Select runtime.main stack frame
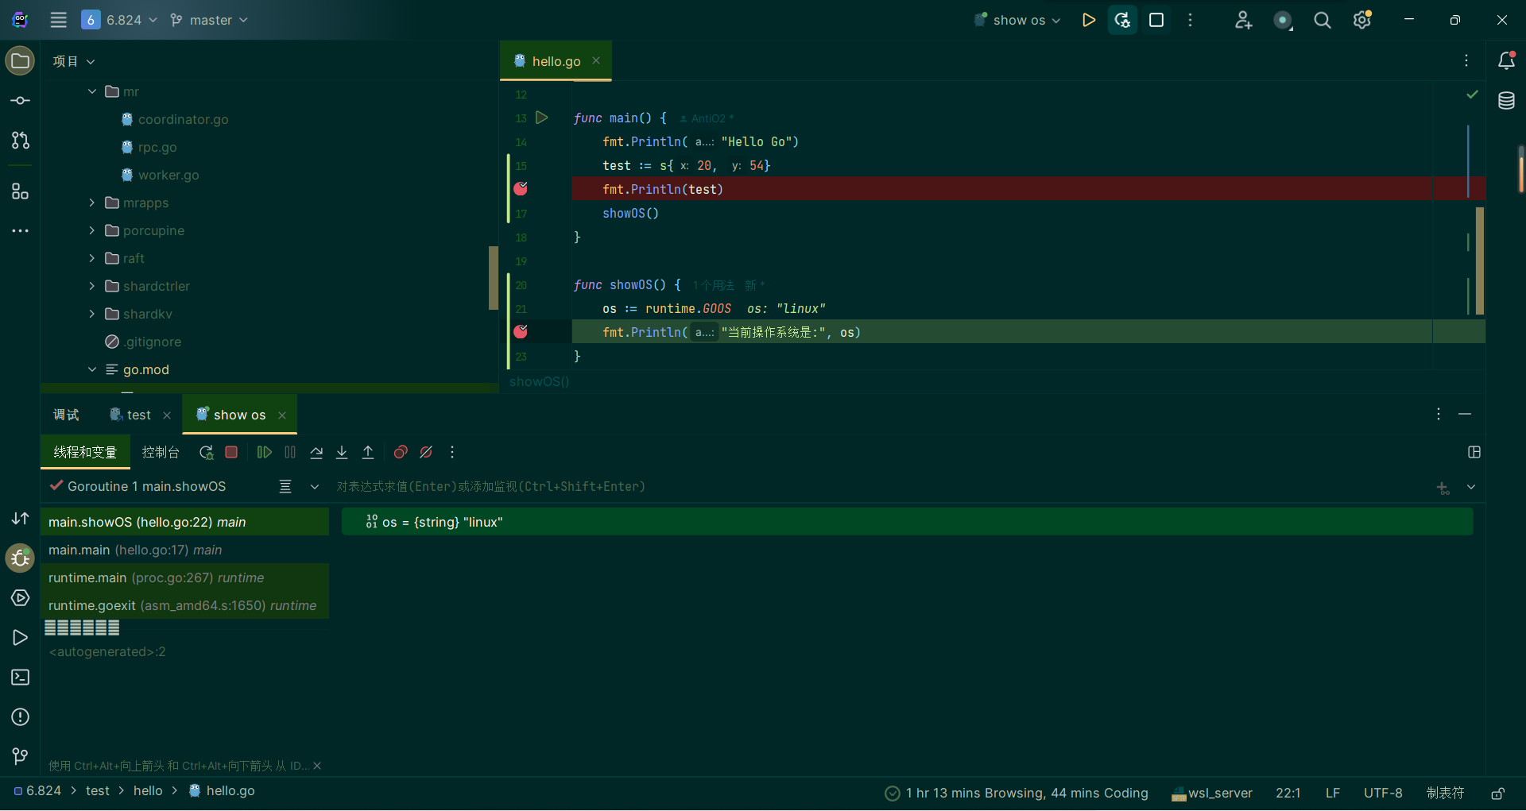 coord(184,577)
